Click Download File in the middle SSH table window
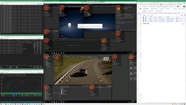This screenshot has width=186, height=105. click(x=34, y=38)
